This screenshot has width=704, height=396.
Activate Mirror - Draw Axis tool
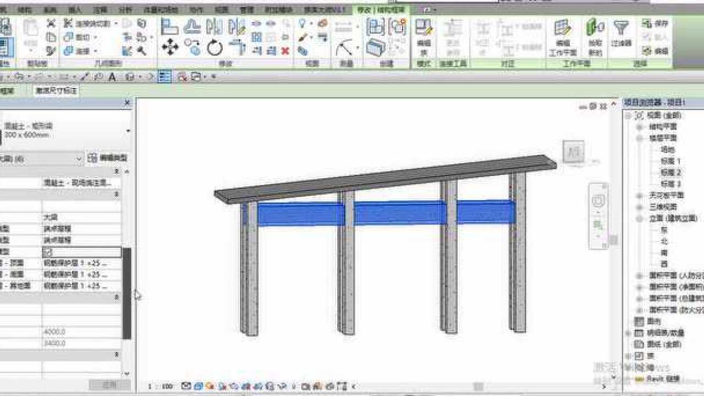pyautogui.click(x=237, y=26)
